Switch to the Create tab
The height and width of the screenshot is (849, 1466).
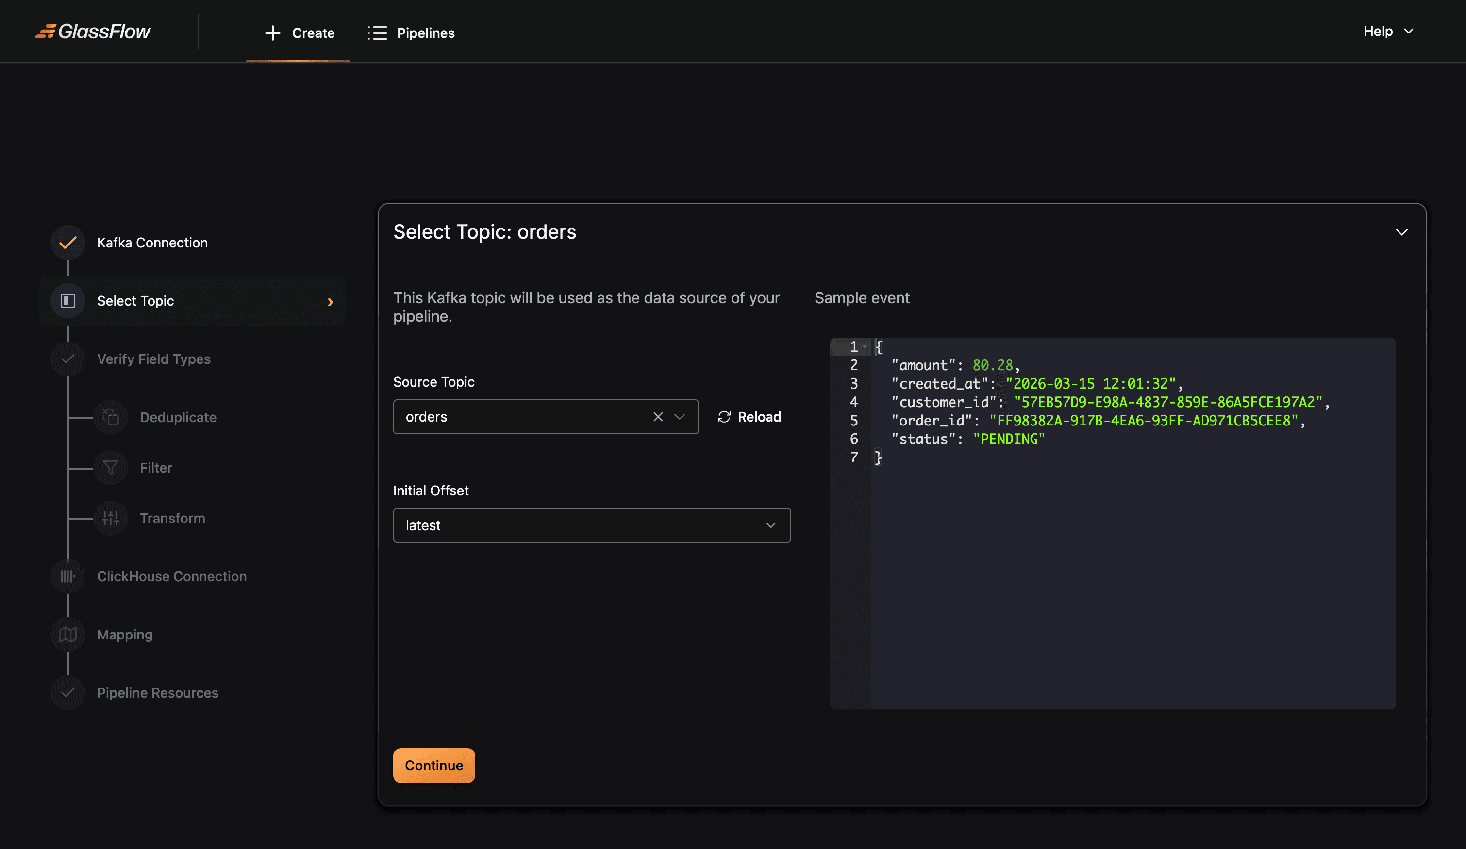[300, 33]
